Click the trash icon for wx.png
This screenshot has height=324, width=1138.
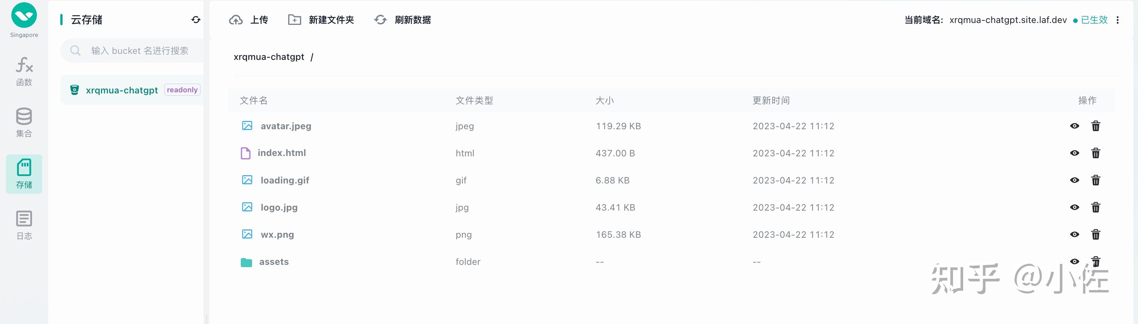tap(1095, 234)
